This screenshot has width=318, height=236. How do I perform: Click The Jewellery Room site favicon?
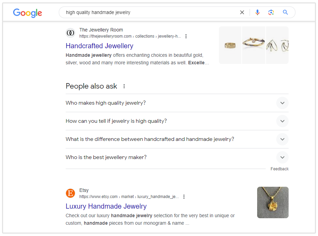(x=70, y=33)
